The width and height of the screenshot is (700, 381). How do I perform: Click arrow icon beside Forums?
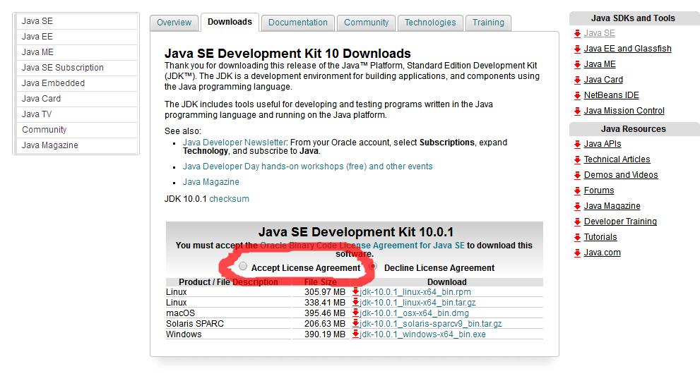577,191
